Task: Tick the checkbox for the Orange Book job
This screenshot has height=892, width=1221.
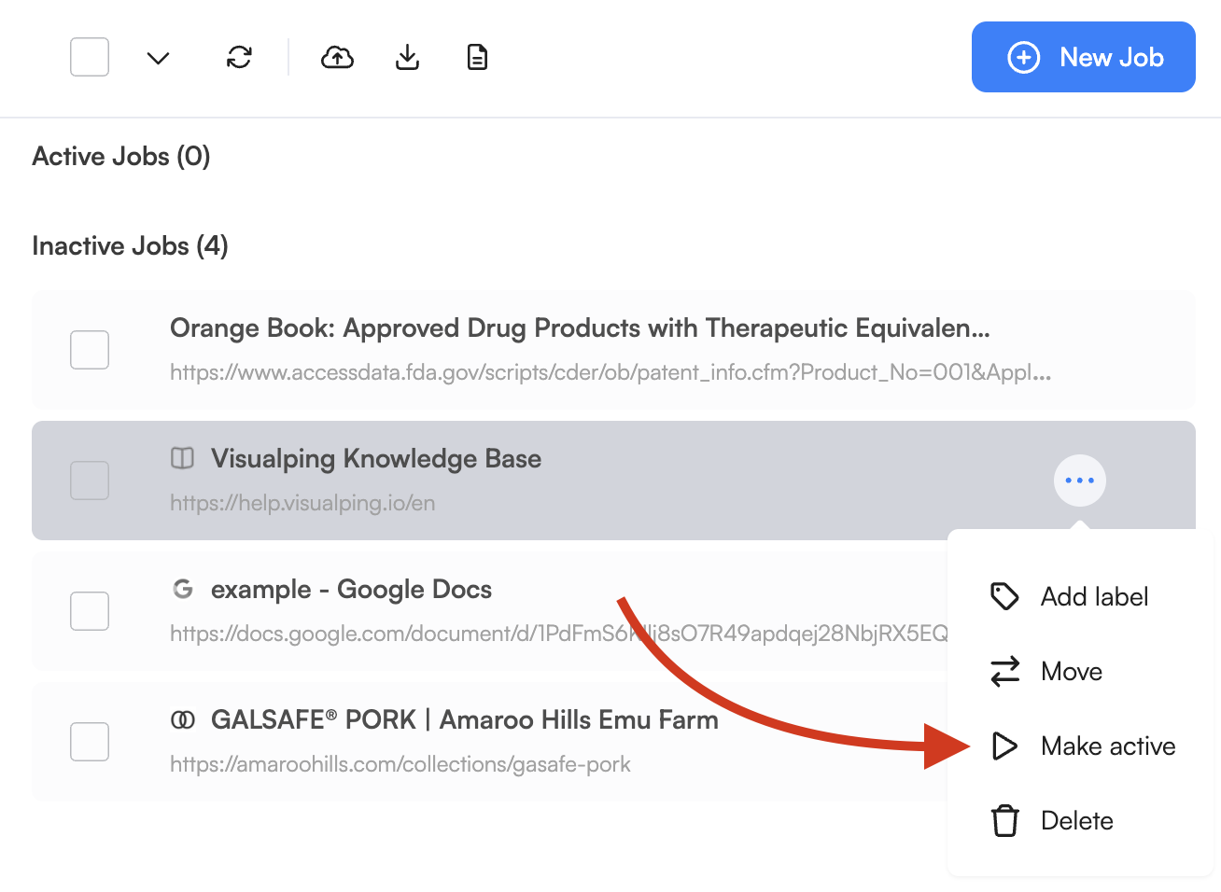Action: [90, 350]
